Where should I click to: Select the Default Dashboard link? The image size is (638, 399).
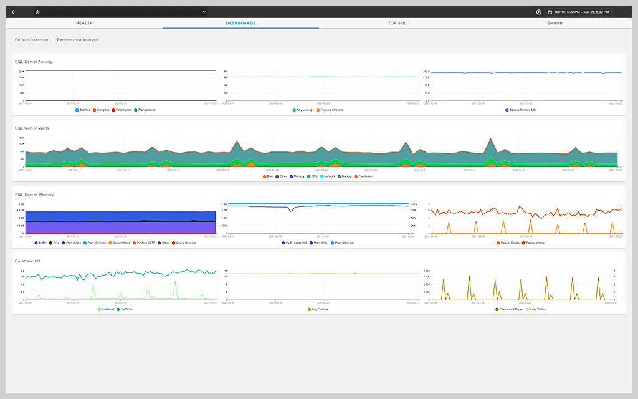(x=32, y=39)
